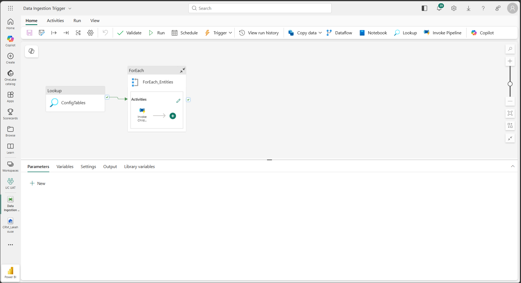Click the Undo arrow icon
This screenshot has width=521, height=283.
click(x=105, y=33)
